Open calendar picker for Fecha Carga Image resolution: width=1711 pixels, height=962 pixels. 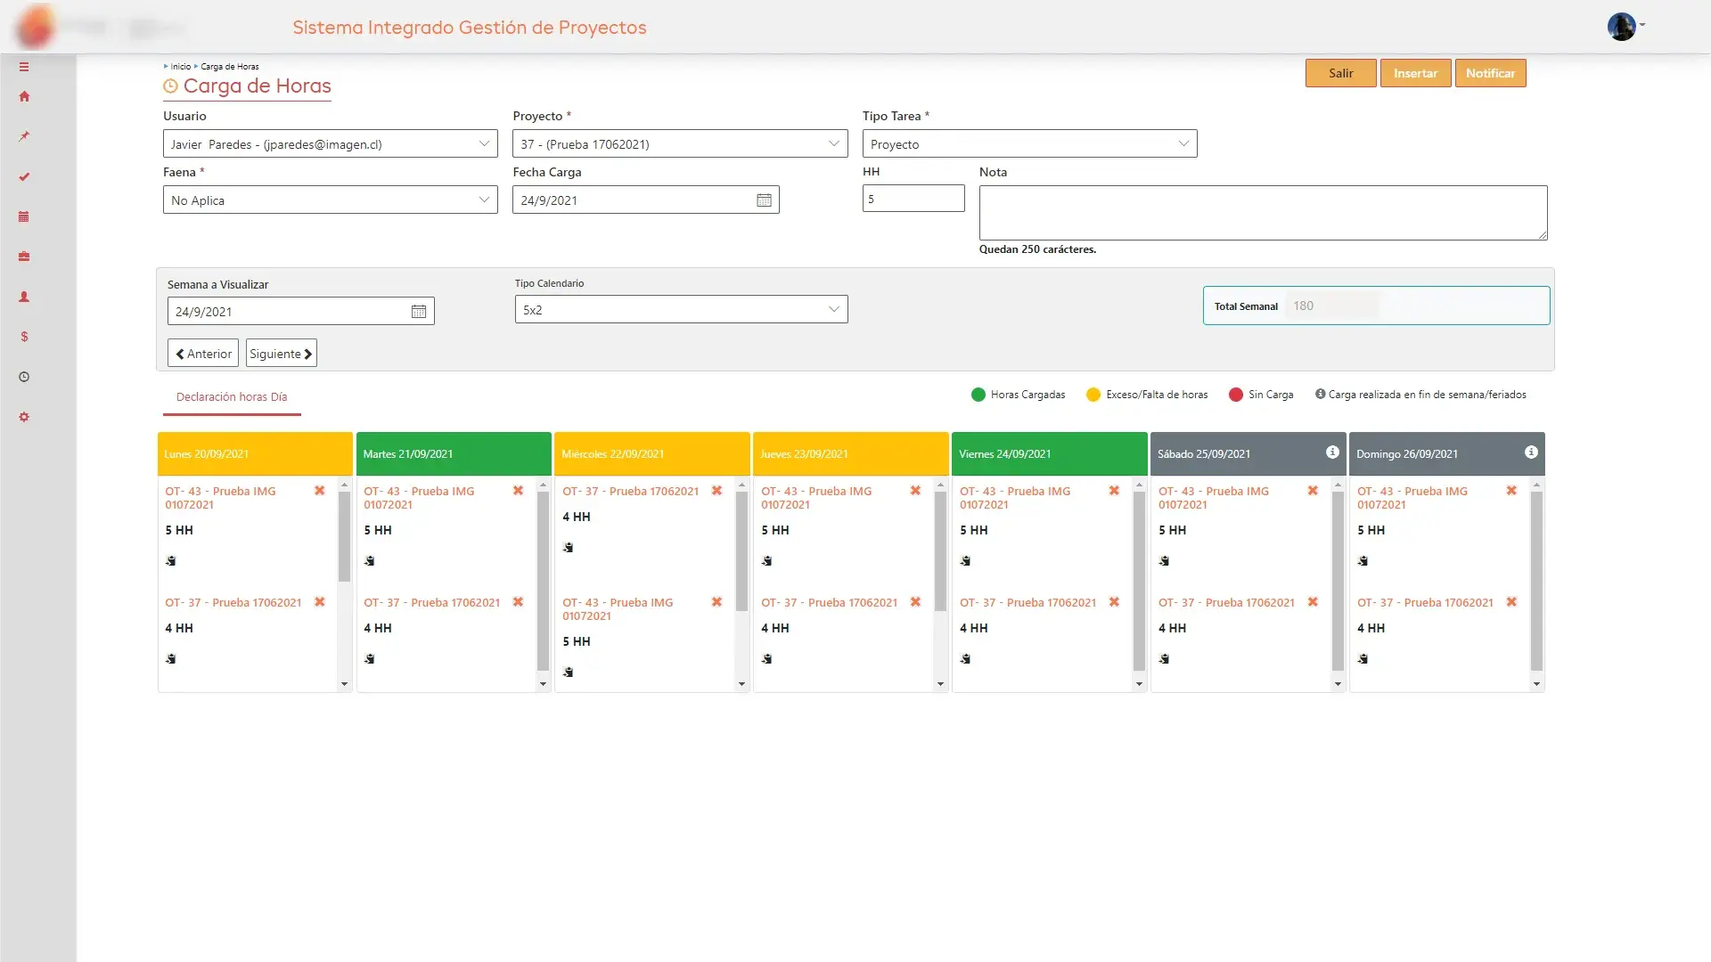click(764, 200)
